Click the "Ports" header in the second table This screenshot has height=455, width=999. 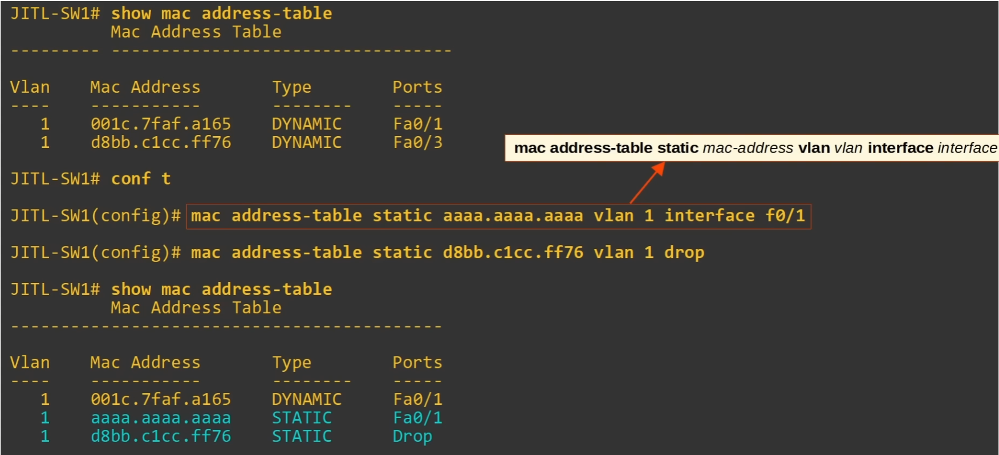click(x=417, y=363)
